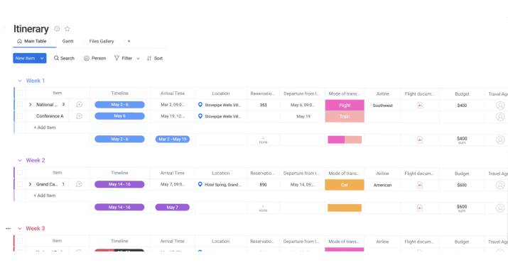Click the Week 2 summary travel agent avatar
This screenshot has height=277, width=508.
(500, 208)
